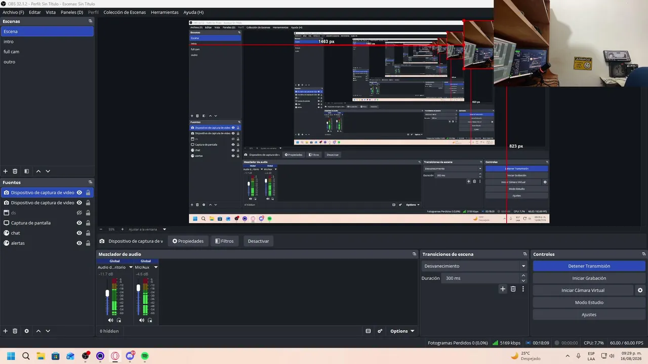Open the Ajustar a la ventana scaling dropdown

point(147,230)
